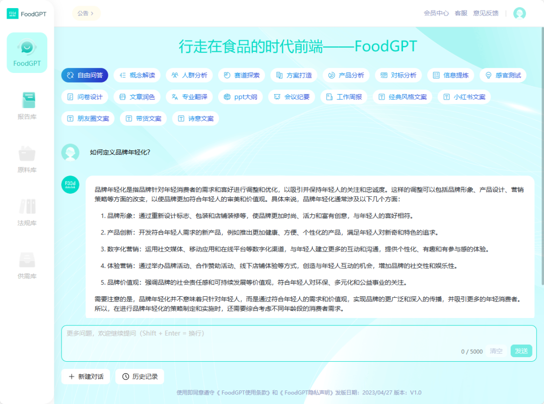Click the F3od bot avatar beside the answer
Viewport: 544px width, 404px height.
click(70, 185)
